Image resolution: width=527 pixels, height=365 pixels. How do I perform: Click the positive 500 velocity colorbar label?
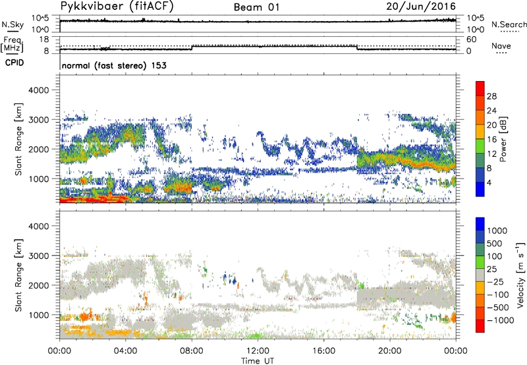click(x=495, y=244)
